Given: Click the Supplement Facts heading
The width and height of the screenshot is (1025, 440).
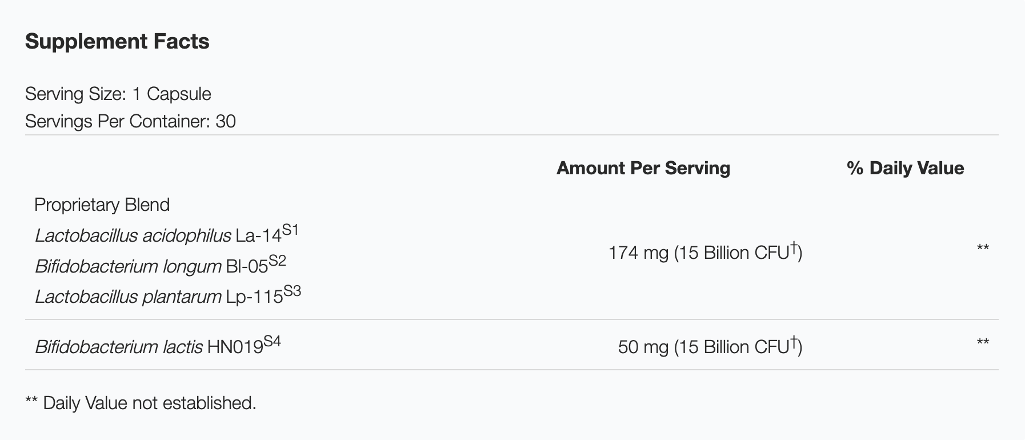Looking at the screenshot, I should click(117, 42).
